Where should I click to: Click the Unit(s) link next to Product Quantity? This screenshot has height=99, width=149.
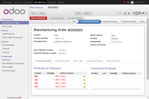coord(62,39)
